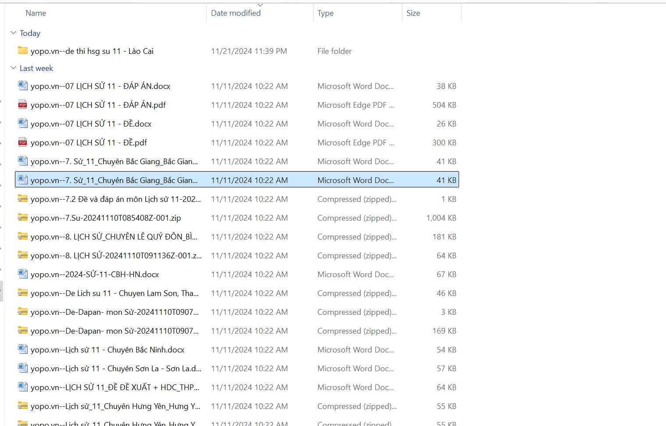Viewport: 666px width, 426px height.
Task: Select folder yopo.vn--de thi hsg su 11 - Lào Cai
Action: click(x=92, y=51)
